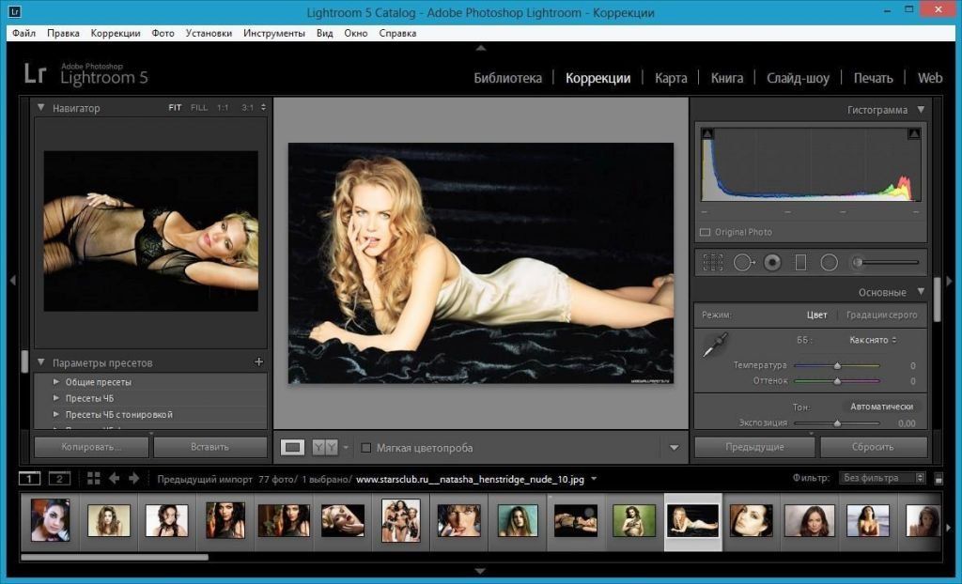
Task: Go forward with filmstrip right arrow
Action: tap(134, 479)
